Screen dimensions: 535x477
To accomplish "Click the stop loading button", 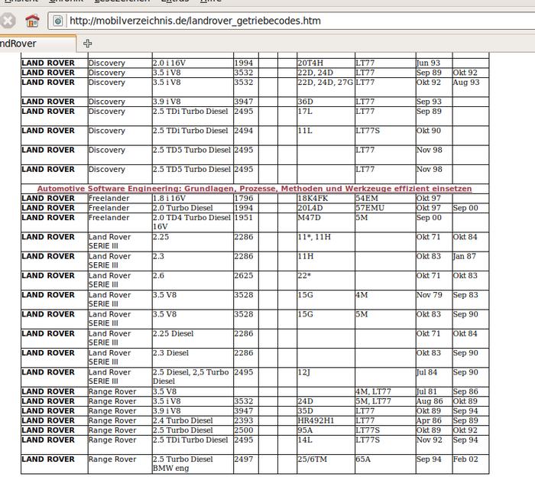I will coord(8,21).
